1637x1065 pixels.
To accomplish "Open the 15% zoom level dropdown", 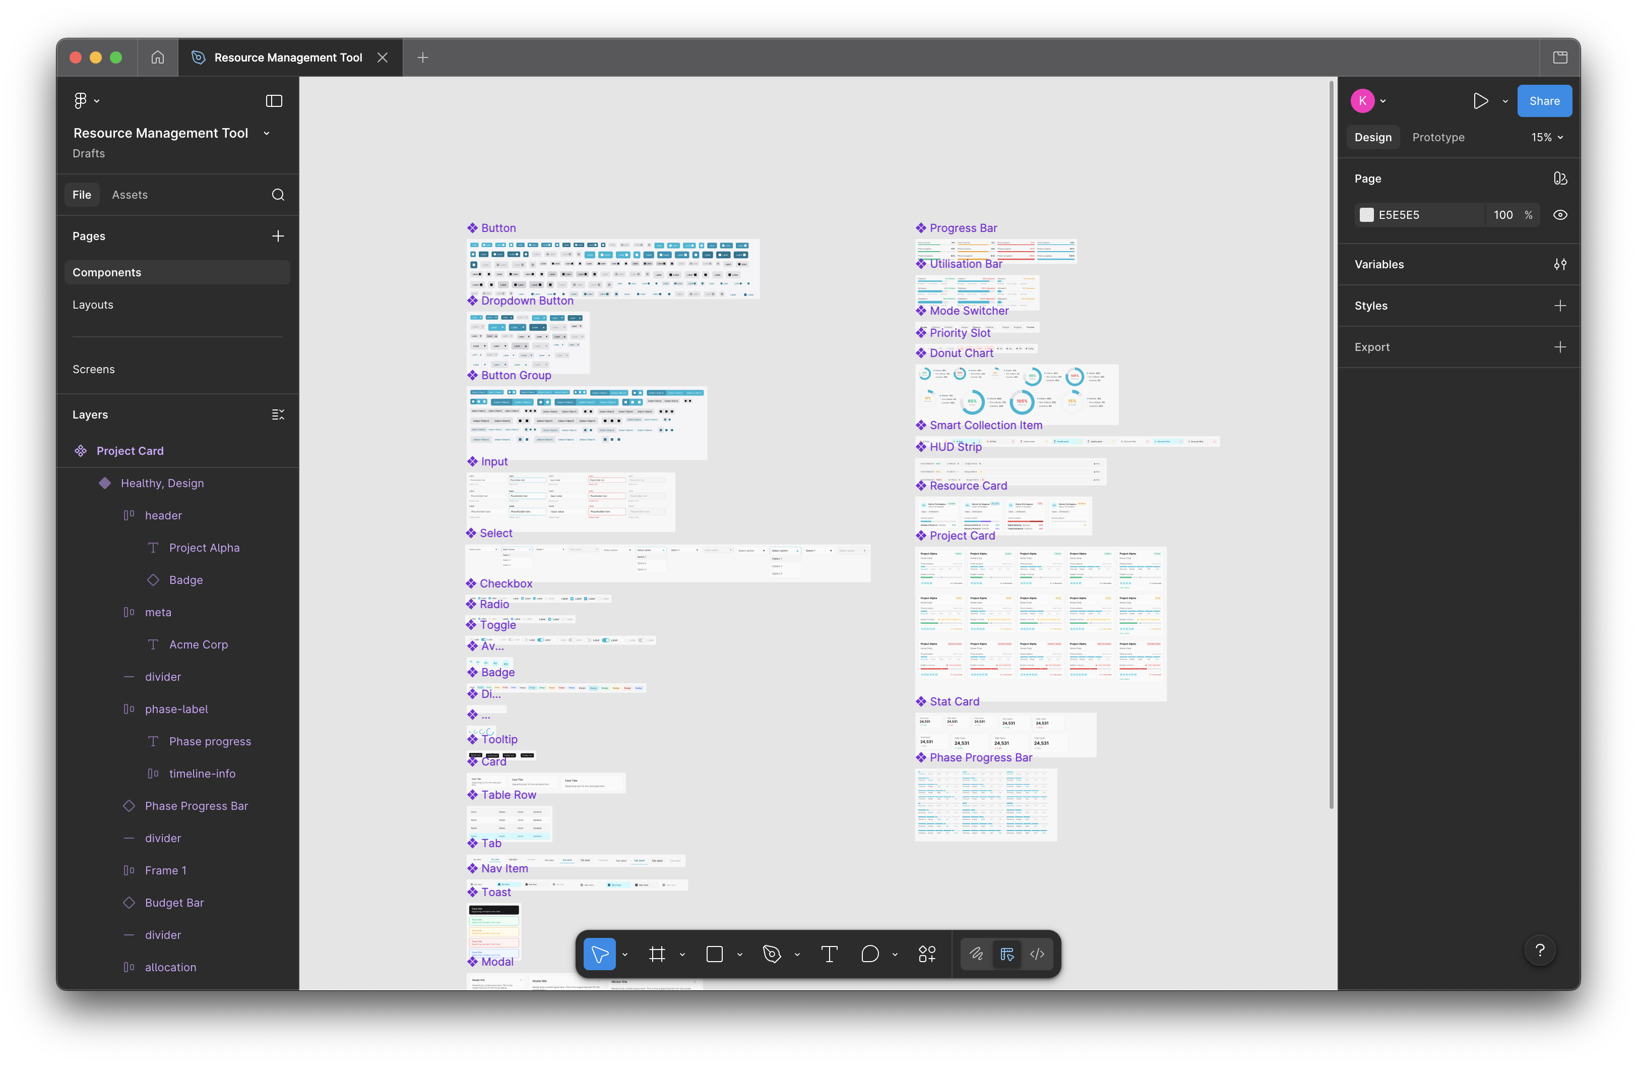I will (1547, 138).
